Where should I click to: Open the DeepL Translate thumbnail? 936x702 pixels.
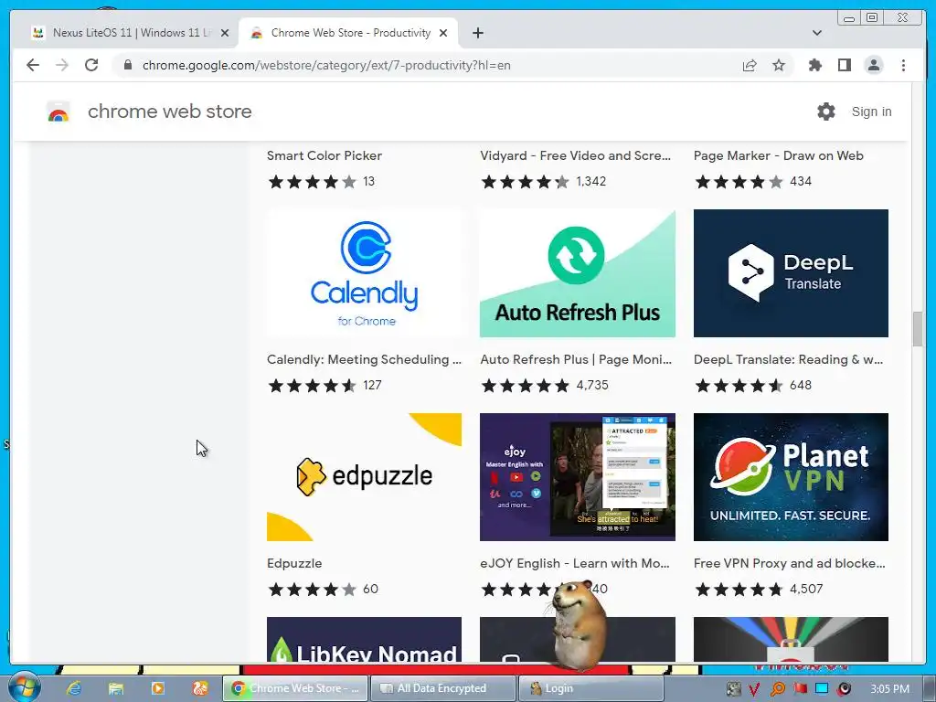click(x=791, y=273)
